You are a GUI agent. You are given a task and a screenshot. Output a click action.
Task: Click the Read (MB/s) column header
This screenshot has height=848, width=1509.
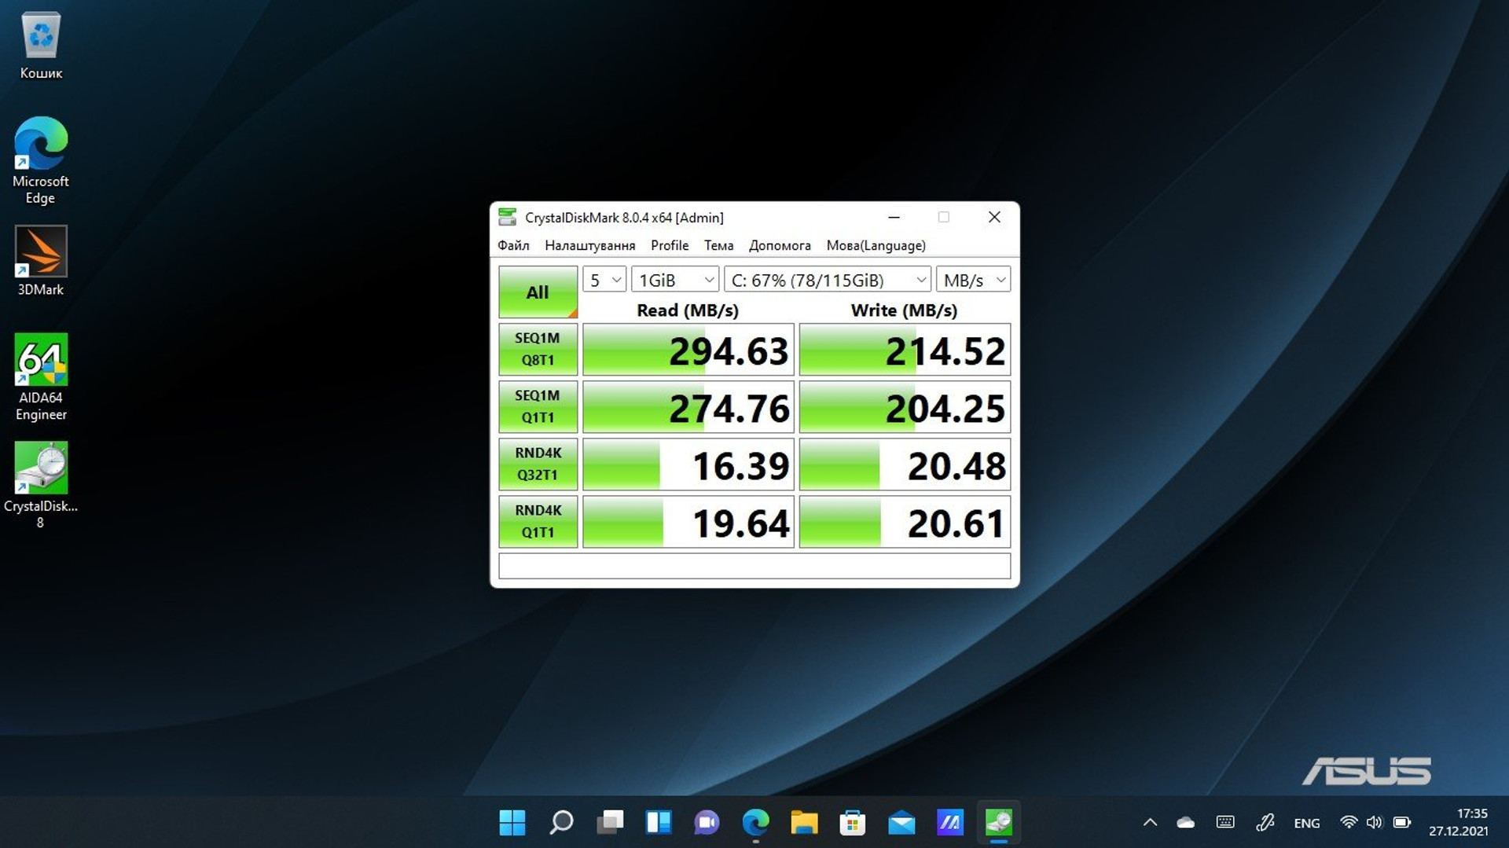click(688, 310)
